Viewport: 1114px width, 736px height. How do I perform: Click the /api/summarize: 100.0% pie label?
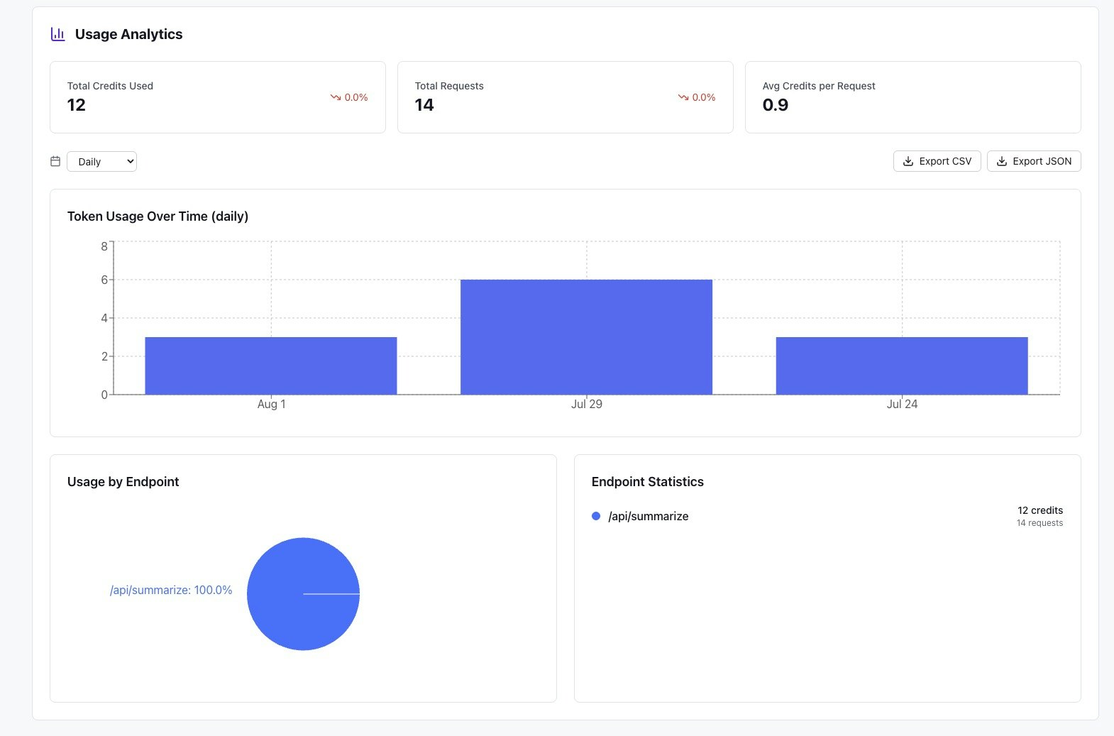(x=171, y=590)
